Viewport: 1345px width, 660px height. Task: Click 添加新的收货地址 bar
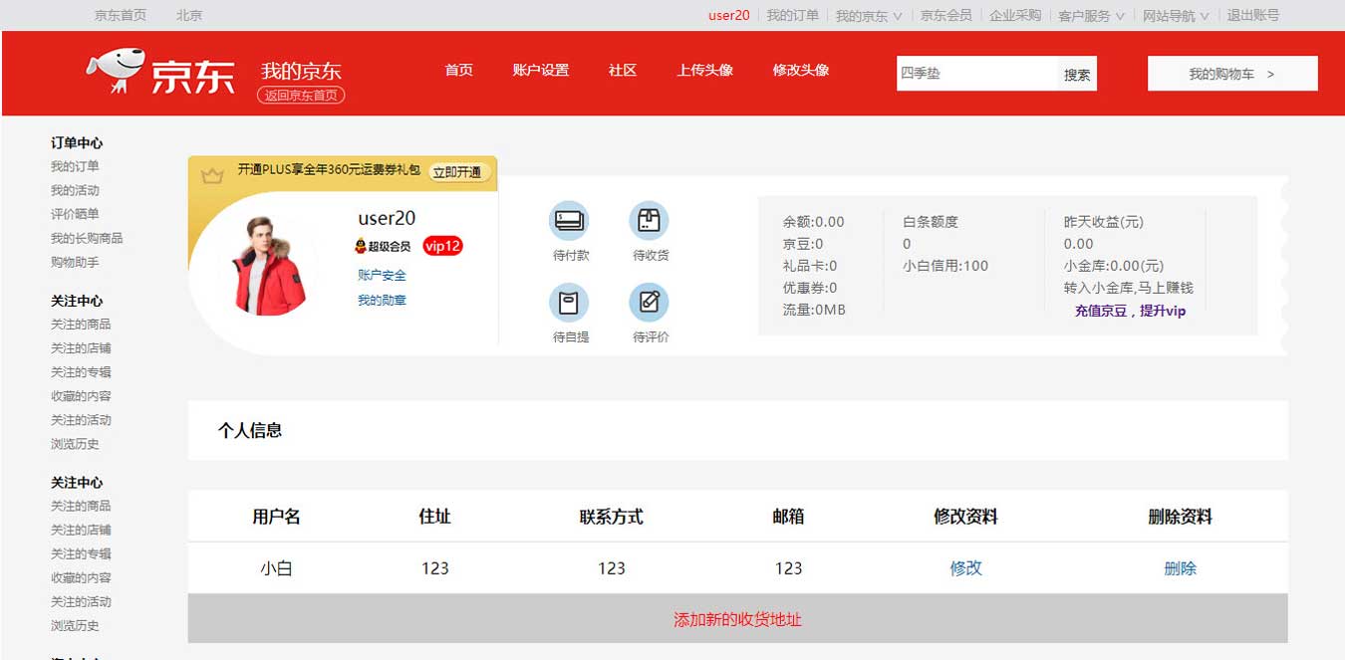point(737,619)
